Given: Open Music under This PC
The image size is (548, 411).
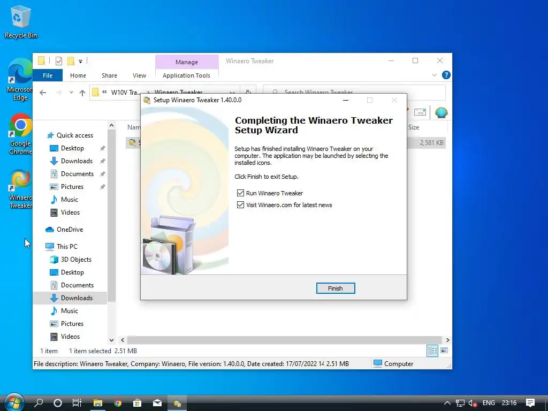Looking at the screenshot, I should click(69, 311).
